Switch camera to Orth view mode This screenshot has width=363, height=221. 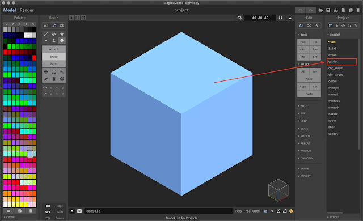(x=256, y=211)
